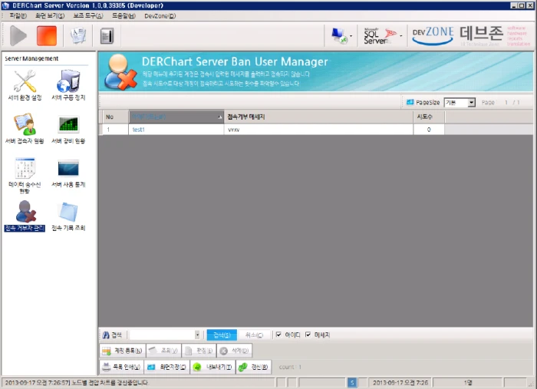The image size is (537, 389).
Task: Click the blue 검색(S) search button
Action: click(222, 335)
